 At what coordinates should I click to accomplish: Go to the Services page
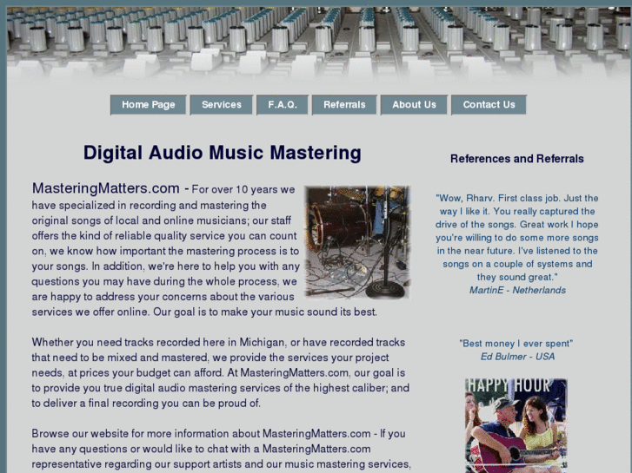[222, 105]
